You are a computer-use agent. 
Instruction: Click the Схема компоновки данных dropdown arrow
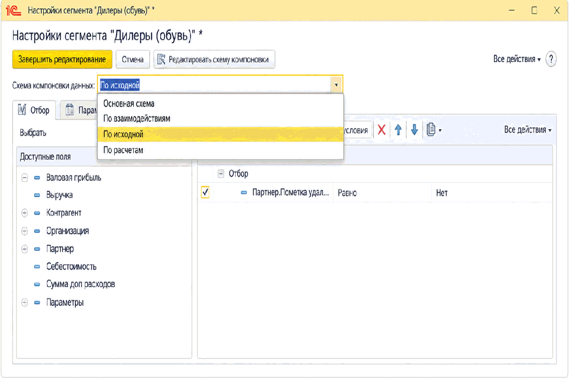pyautogui.click(x=336, y=85)
